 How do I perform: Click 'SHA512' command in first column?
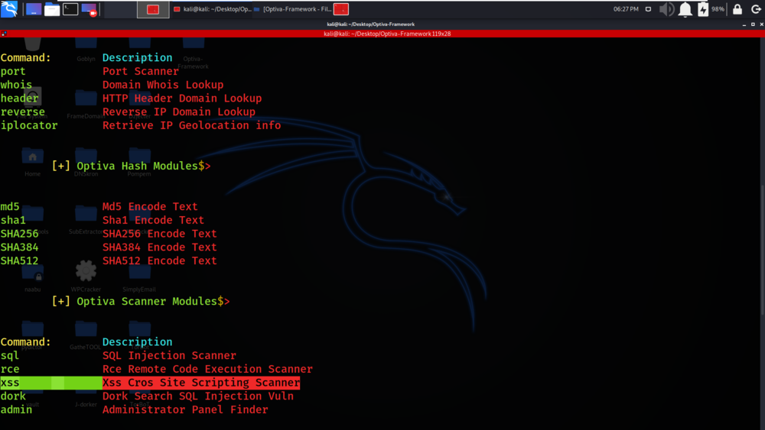pyautogui.click(x=20, y=261)
